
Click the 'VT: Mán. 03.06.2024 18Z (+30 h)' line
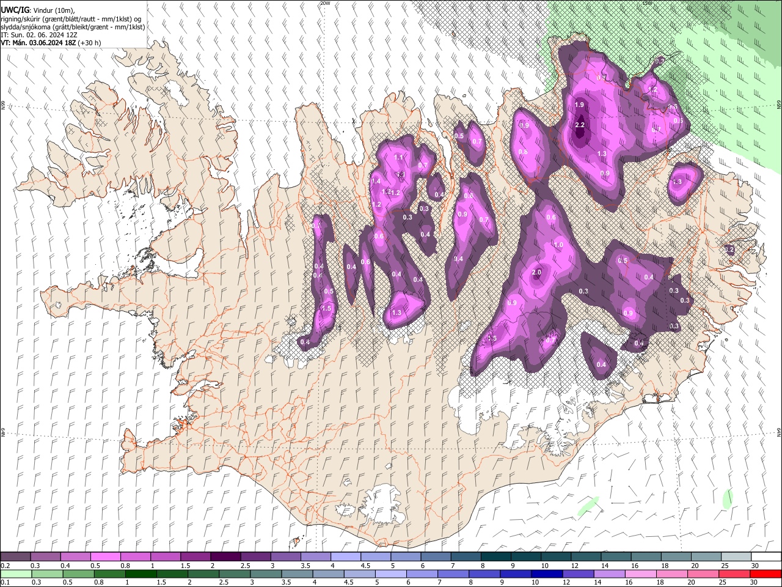(x=51, y=43)
